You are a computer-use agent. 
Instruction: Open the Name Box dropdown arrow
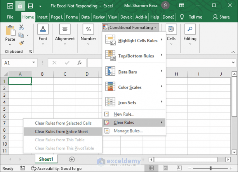[34, 62]
